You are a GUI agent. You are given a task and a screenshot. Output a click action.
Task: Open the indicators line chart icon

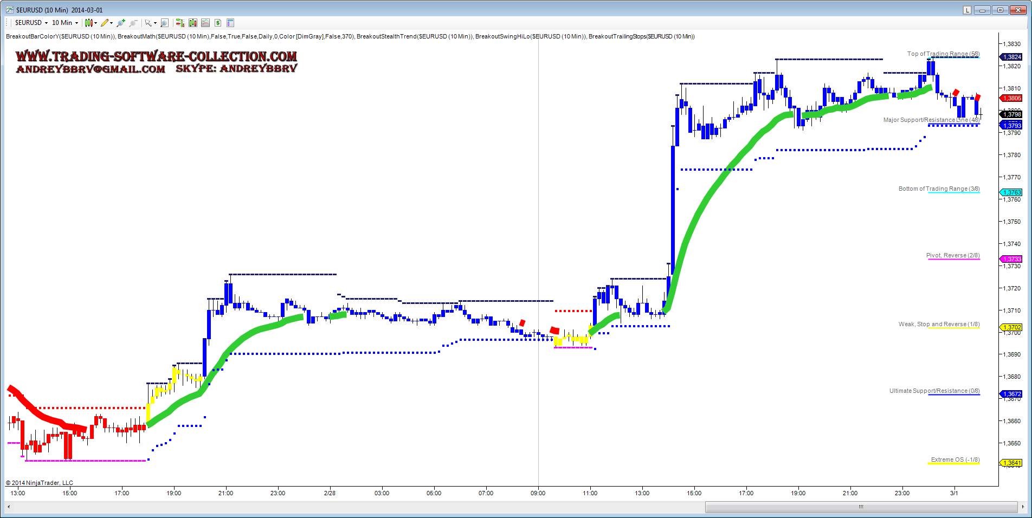[205, 23]
